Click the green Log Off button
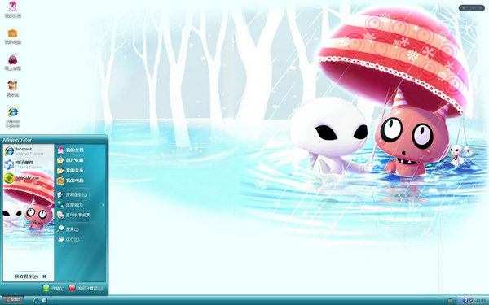This screenshot has height=305, width=489. [x=53, y=289]
